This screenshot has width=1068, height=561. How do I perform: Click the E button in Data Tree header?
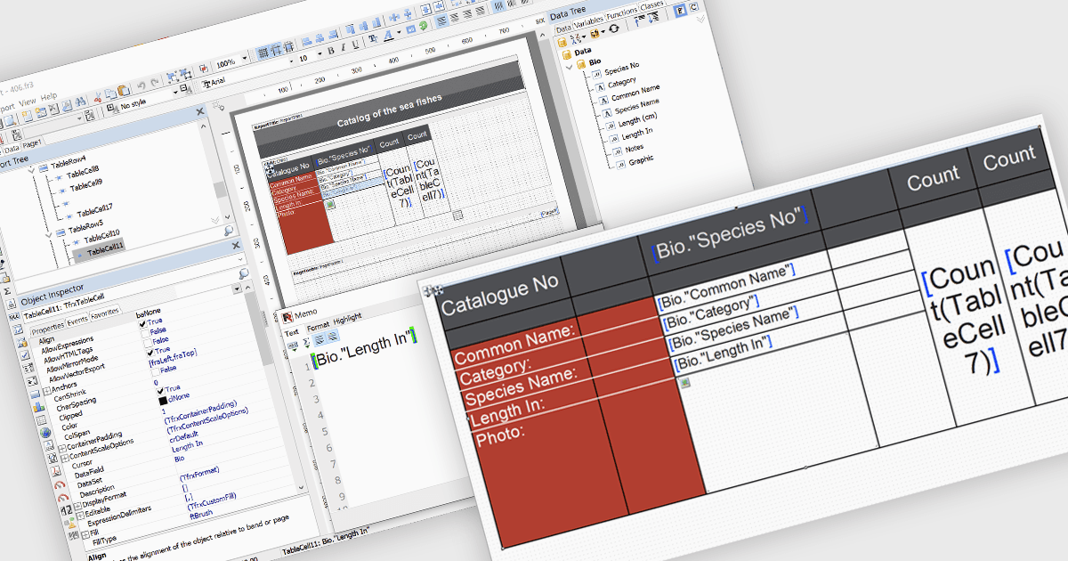(x=681, y=11)
